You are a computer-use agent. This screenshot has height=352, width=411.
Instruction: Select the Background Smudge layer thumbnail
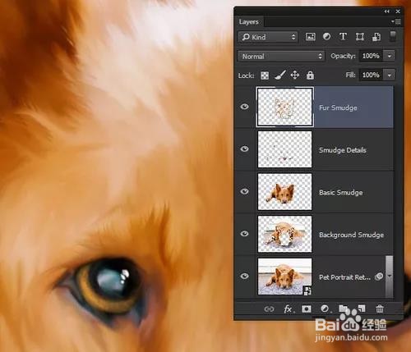coord(284,234)
